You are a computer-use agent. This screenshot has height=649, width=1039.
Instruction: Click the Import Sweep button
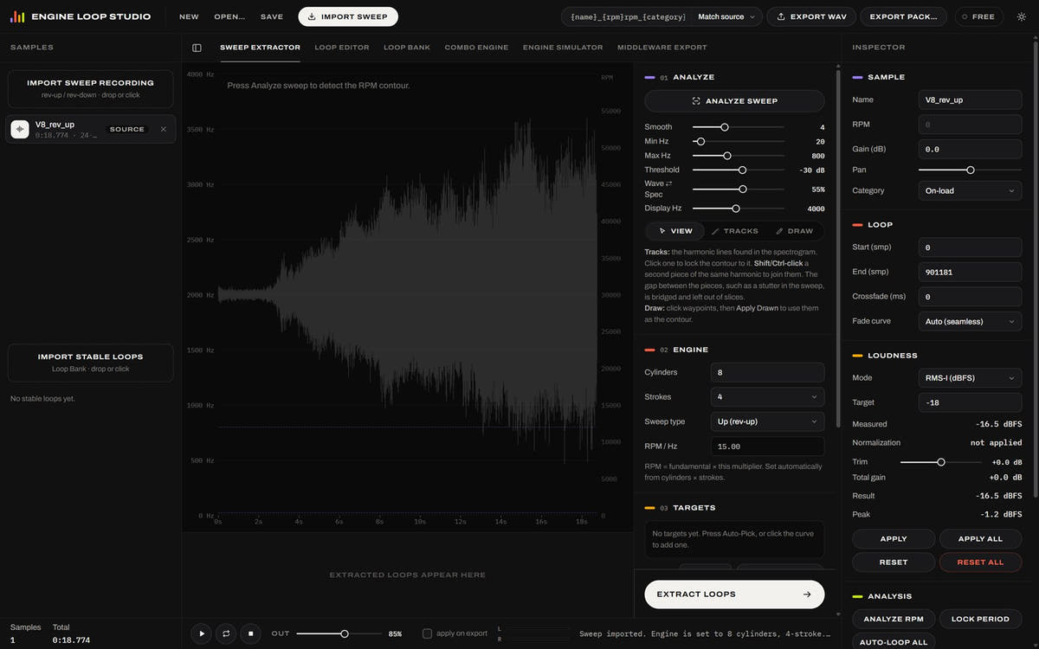click(348, 16)
